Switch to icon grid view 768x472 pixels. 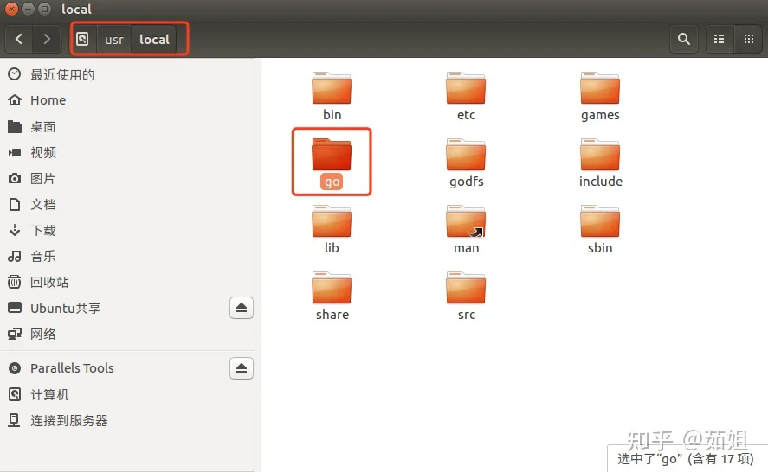(x=748, y=39)
